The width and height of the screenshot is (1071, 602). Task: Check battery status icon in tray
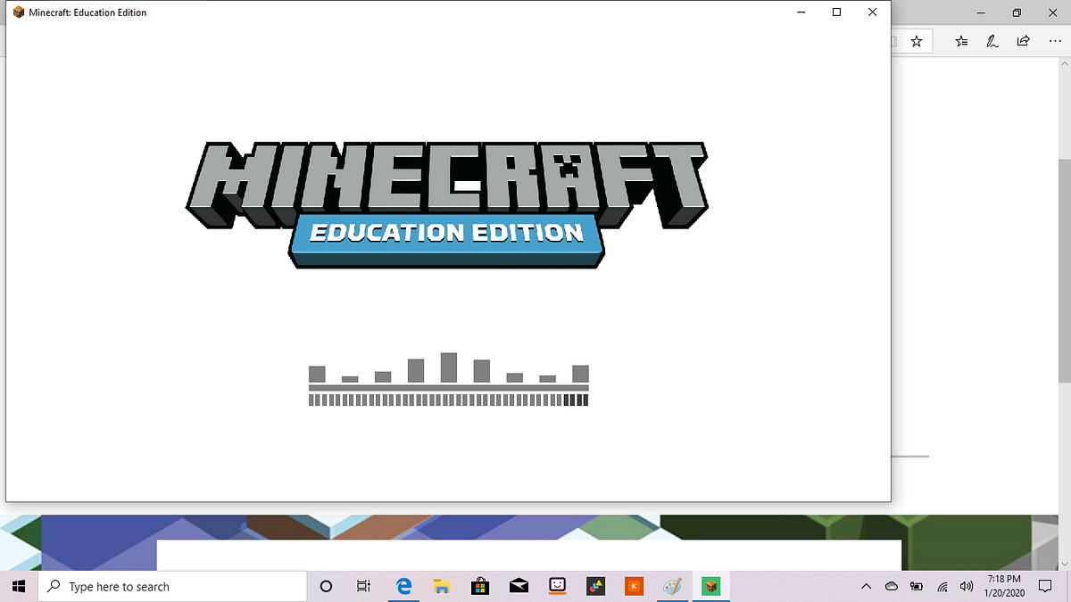[x=917, y=586]
